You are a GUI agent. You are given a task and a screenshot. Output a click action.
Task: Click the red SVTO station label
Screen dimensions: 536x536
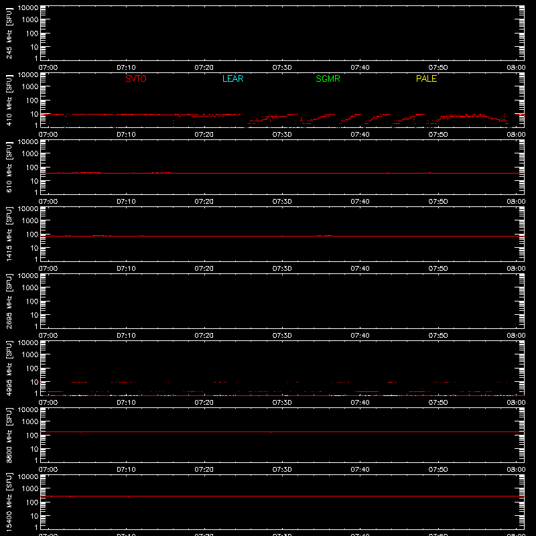pos(136,78)
